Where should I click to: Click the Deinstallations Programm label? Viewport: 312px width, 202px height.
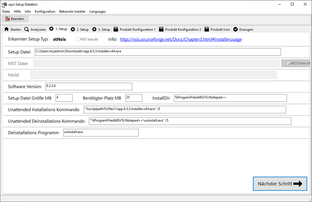[x=34, y=133]
